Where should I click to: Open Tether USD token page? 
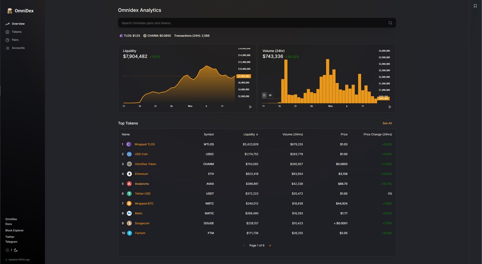coord(143,193)
